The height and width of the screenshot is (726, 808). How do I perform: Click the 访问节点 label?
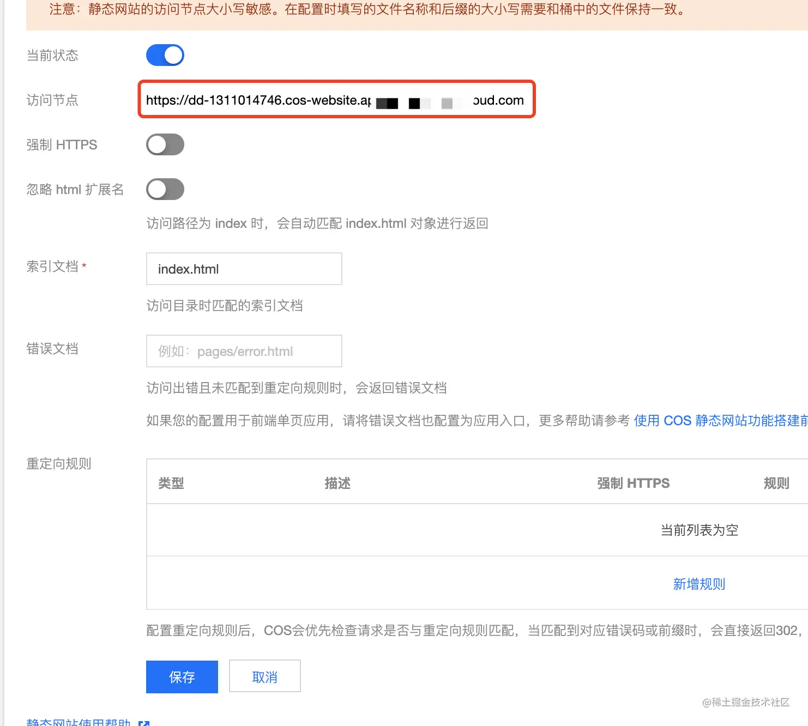point(52,100)
